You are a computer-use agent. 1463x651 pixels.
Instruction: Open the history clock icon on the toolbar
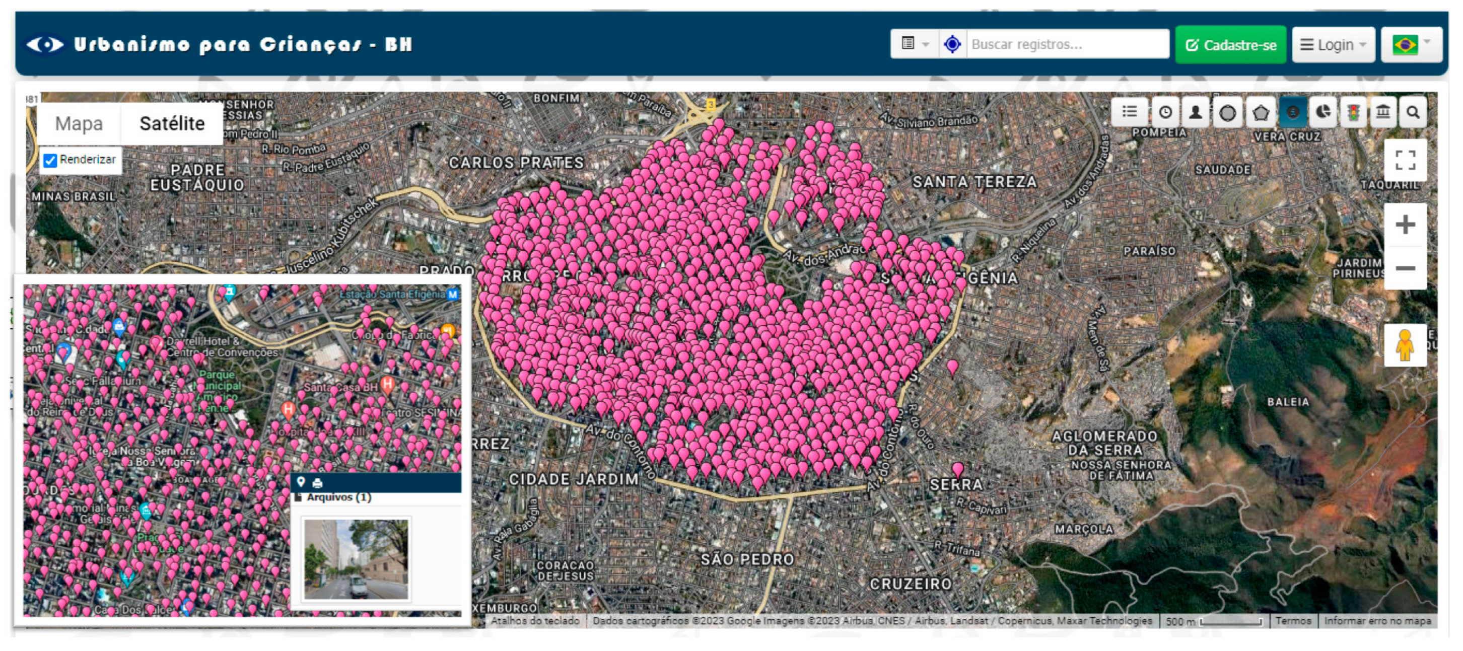(1165, 112)
